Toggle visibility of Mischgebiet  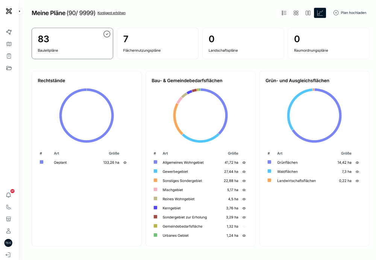click(244, 190)
